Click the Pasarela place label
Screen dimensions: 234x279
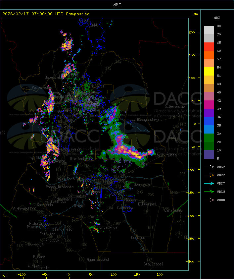41,268
